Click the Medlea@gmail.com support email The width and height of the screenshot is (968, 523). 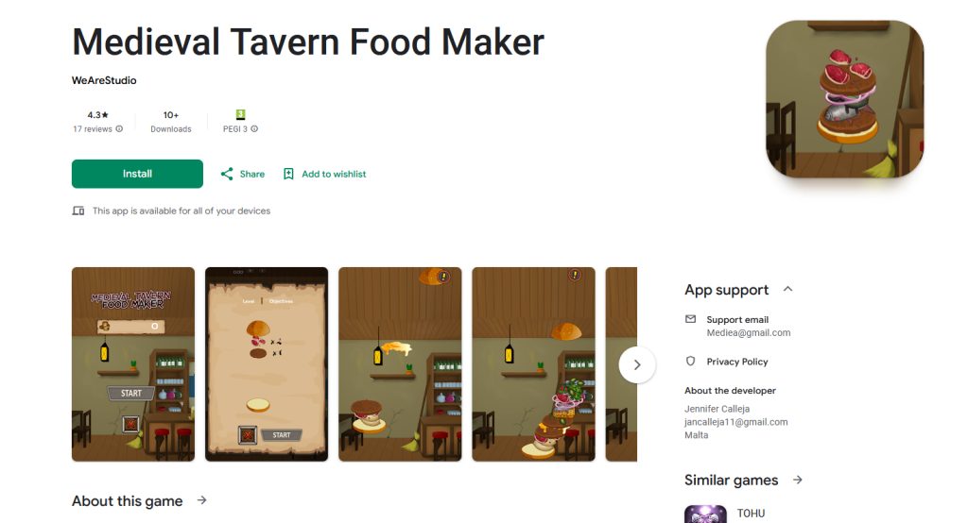coord(749,333)
